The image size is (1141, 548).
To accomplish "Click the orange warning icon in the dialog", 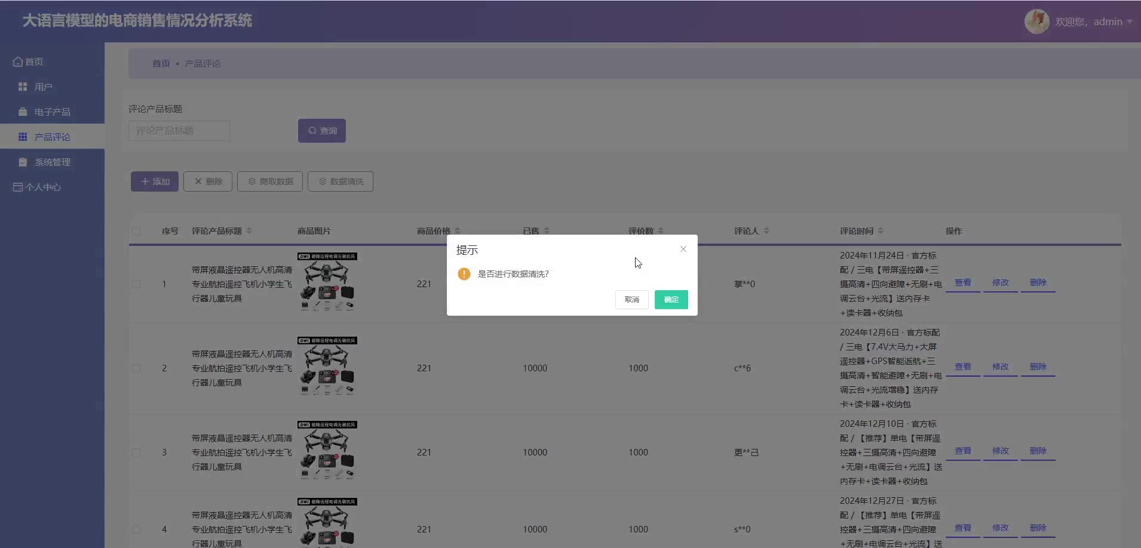I will [464, 274].
